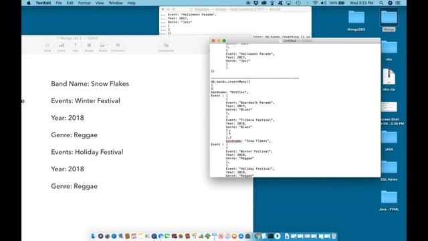Click the Untitled TextEdit window title
428x241 pixels.
pos(290,41)
